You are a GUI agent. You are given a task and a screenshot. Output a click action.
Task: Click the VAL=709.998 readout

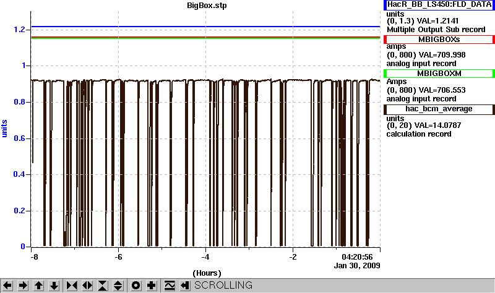click(442, 55)
